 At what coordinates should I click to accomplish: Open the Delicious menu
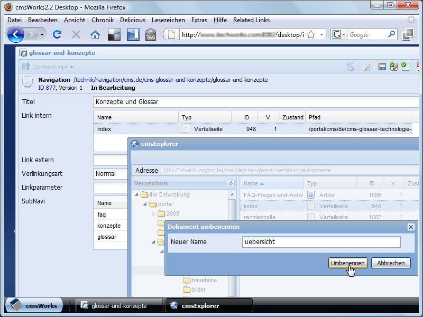pyautogui.click(x=133, y=20)
